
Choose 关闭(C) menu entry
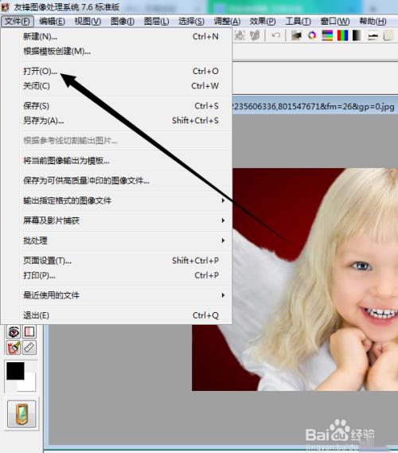pyautogui.click(x=127, y=86)
